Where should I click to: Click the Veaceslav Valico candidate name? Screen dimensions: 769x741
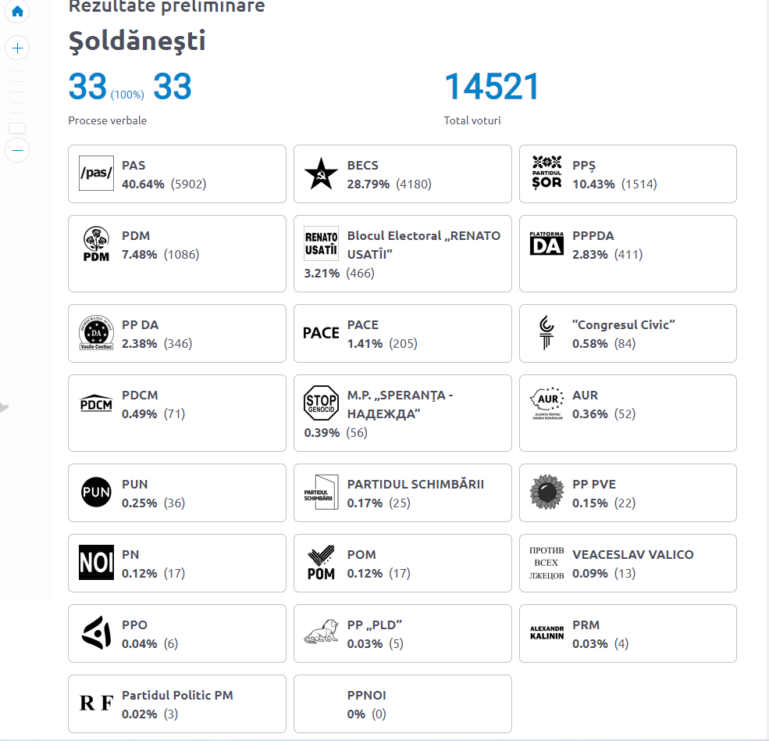[x=632, y=554]
